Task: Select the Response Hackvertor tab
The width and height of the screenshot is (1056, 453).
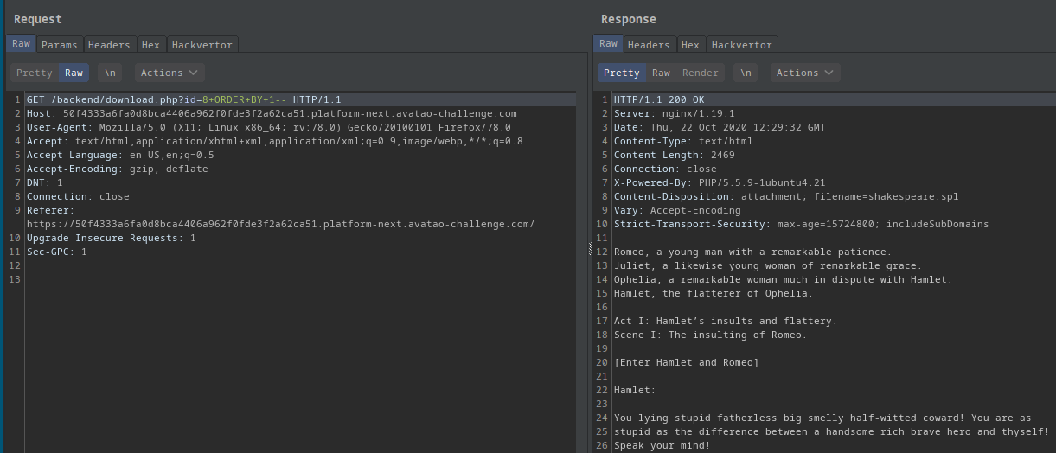Action: tap(741, 45)
